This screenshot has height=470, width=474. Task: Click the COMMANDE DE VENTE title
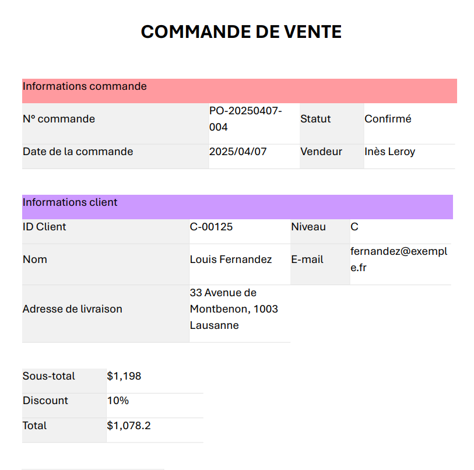click(241, 32)
